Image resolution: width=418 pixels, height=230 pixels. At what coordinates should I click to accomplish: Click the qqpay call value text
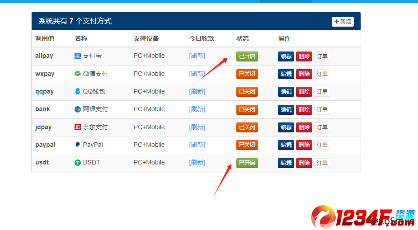(45, 91)
